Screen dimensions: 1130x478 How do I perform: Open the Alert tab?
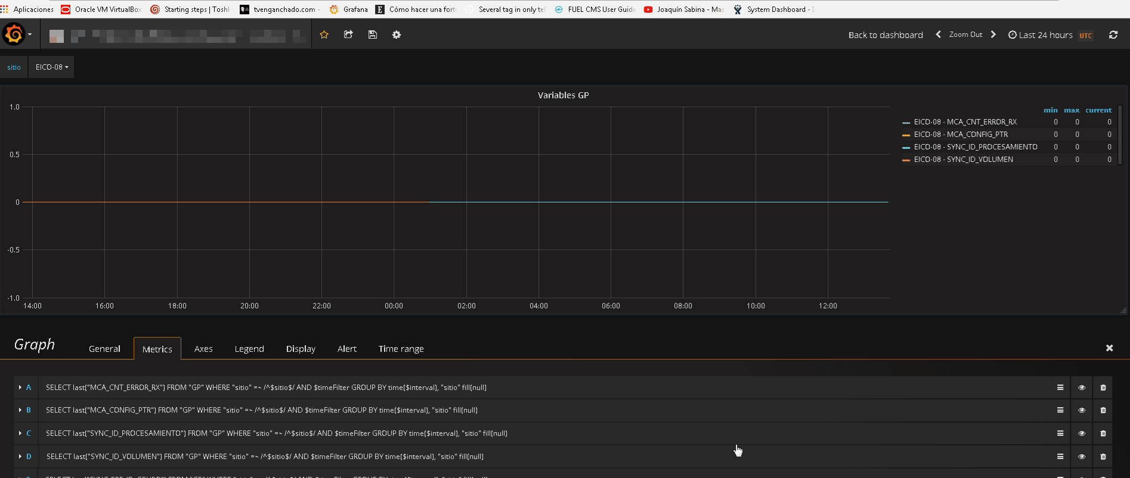[347, 349]
